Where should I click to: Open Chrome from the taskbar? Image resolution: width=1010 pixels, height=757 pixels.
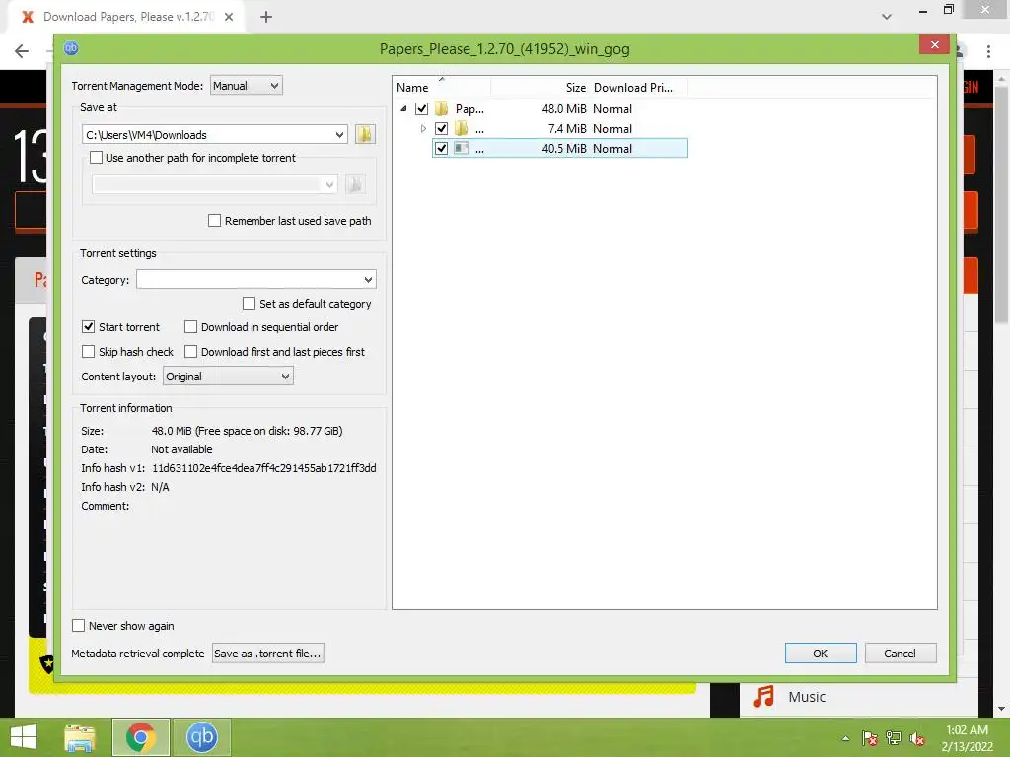141,737
